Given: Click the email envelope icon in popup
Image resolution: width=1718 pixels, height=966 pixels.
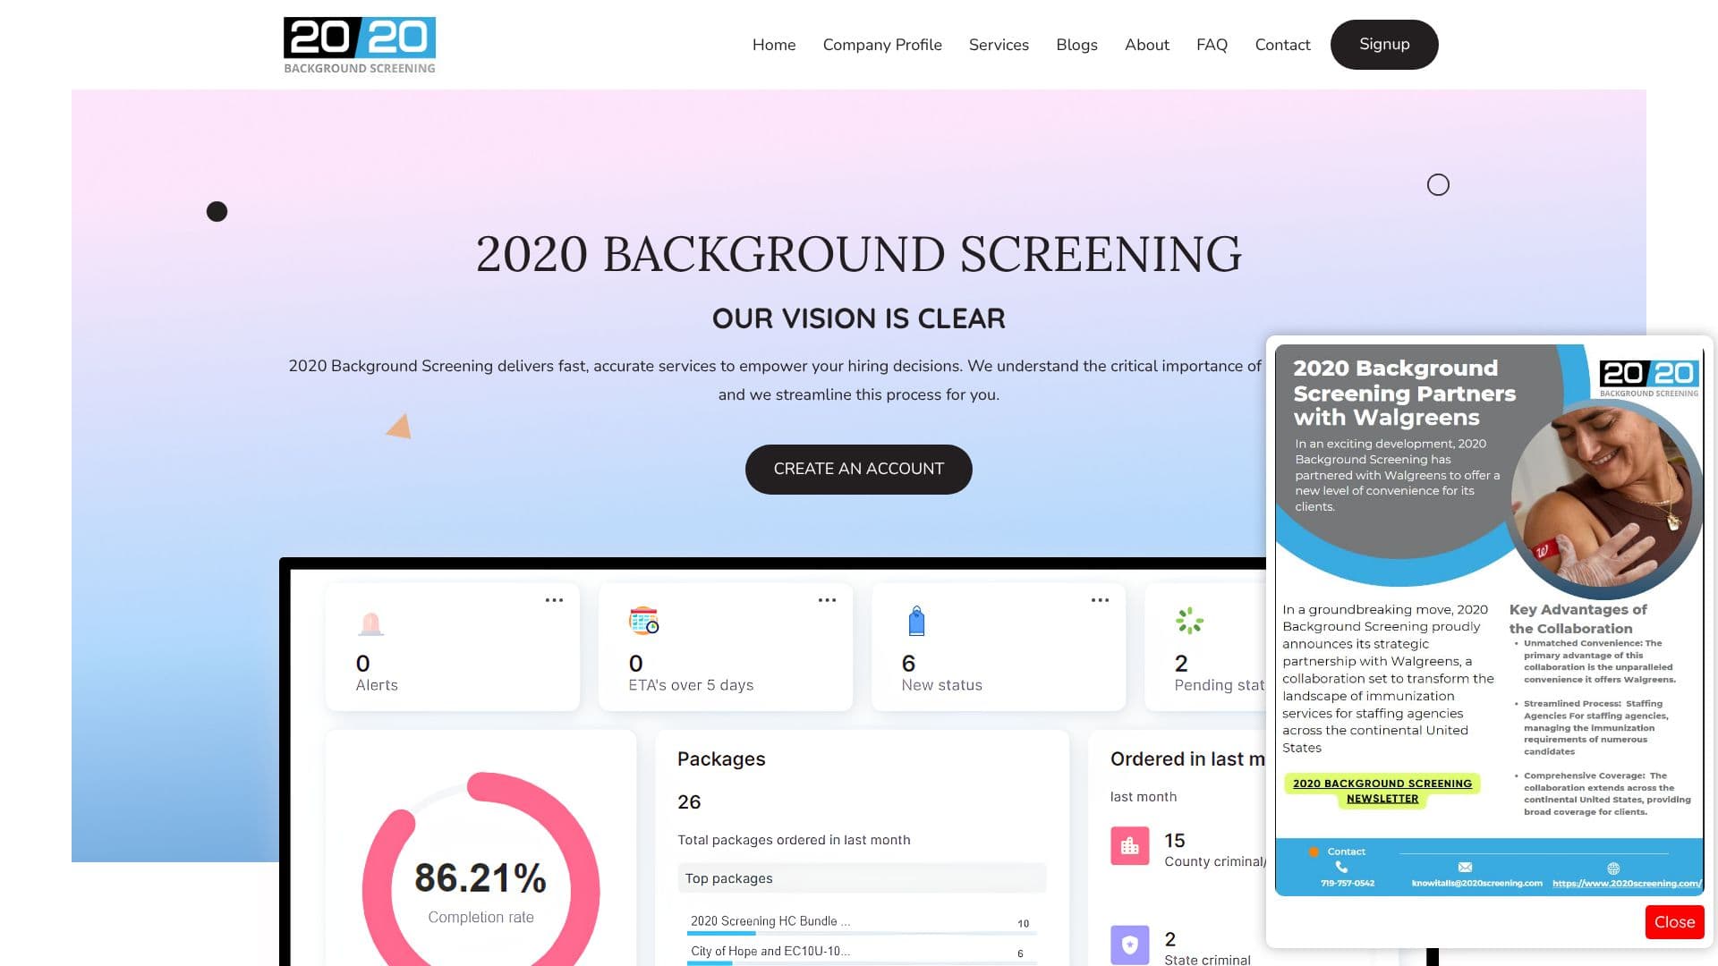Looking at the screenshot, I should click(x=1465, y=868).
